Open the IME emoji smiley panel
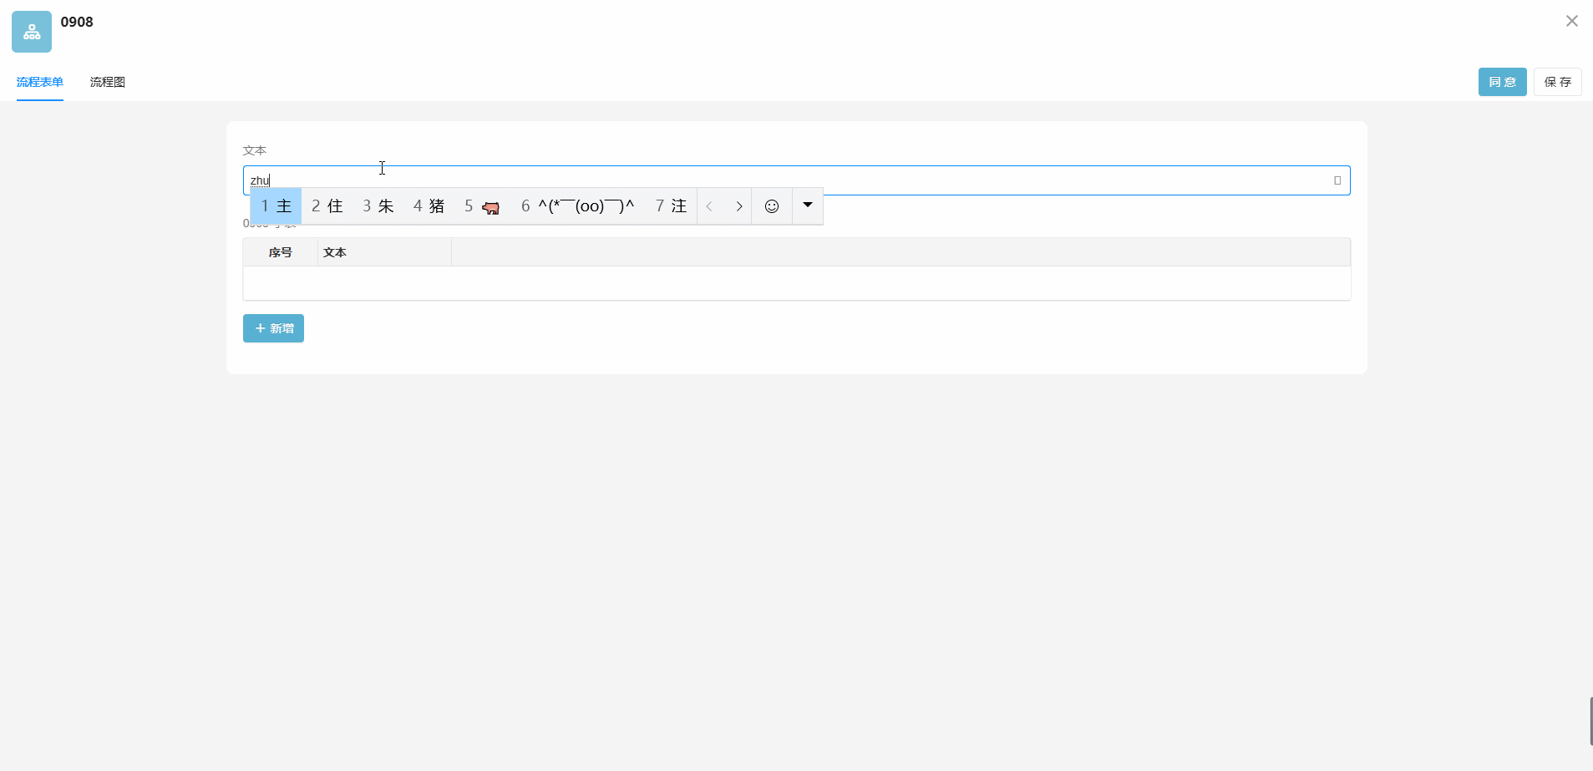This screenshot has height=771, width=1593. 771,206
